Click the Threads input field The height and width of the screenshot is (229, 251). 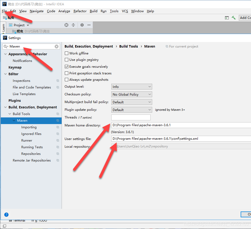click(131, 117)
